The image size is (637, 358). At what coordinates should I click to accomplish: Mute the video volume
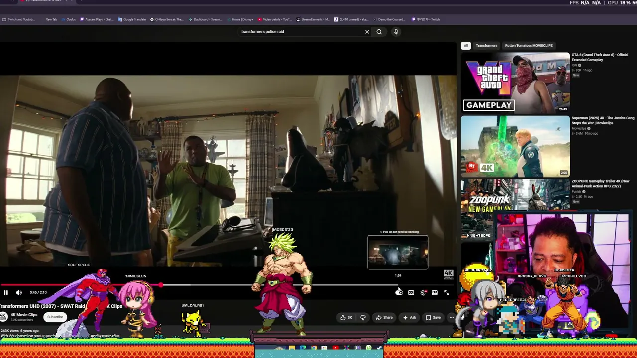point(19,293)
